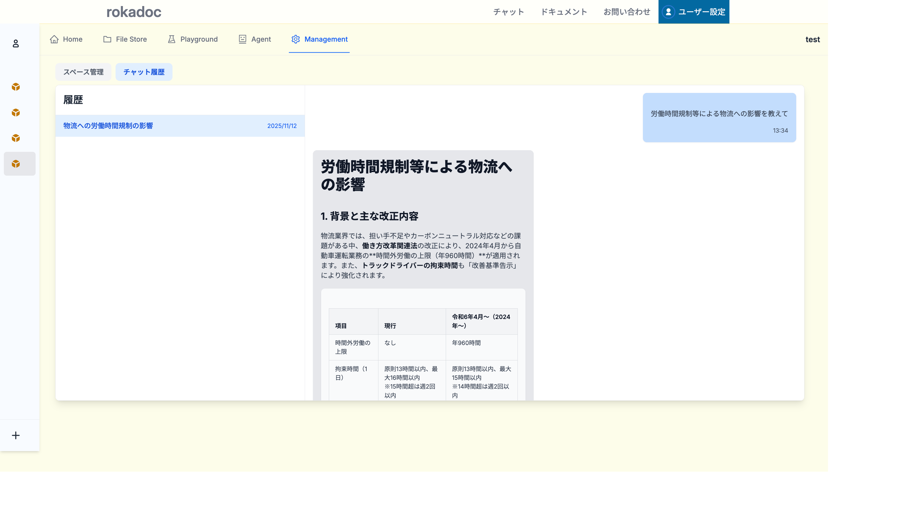Image resolution: width=920 pixels, height=524 pixels.
Task: Open ドキュメント link in top navigation
Action: (564, 12)
